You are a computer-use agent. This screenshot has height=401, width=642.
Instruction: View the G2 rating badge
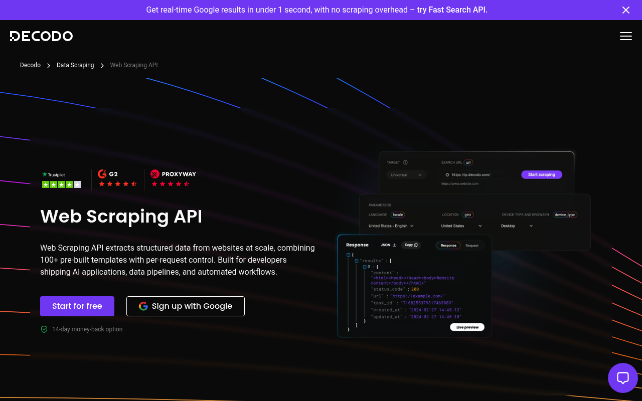pos(117,178)
